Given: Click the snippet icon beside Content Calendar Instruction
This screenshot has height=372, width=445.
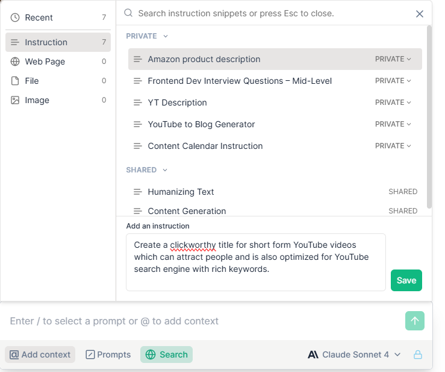Looking at the screenshot, I should point(138,146).
